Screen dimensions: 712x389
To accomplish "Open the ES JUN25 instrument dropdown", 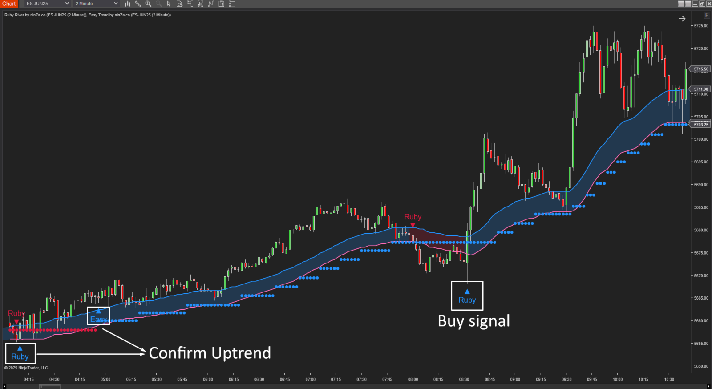I will [47, 4].
